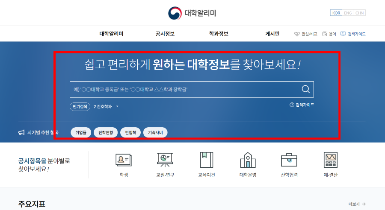Click the 기숙사비 tag button
The height and width of the screenshot is (210, 385).
(x=155, y=133)
